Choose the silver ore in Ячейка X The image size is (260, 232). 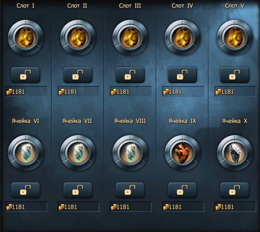pyautogui.click(x=235, y=153)
